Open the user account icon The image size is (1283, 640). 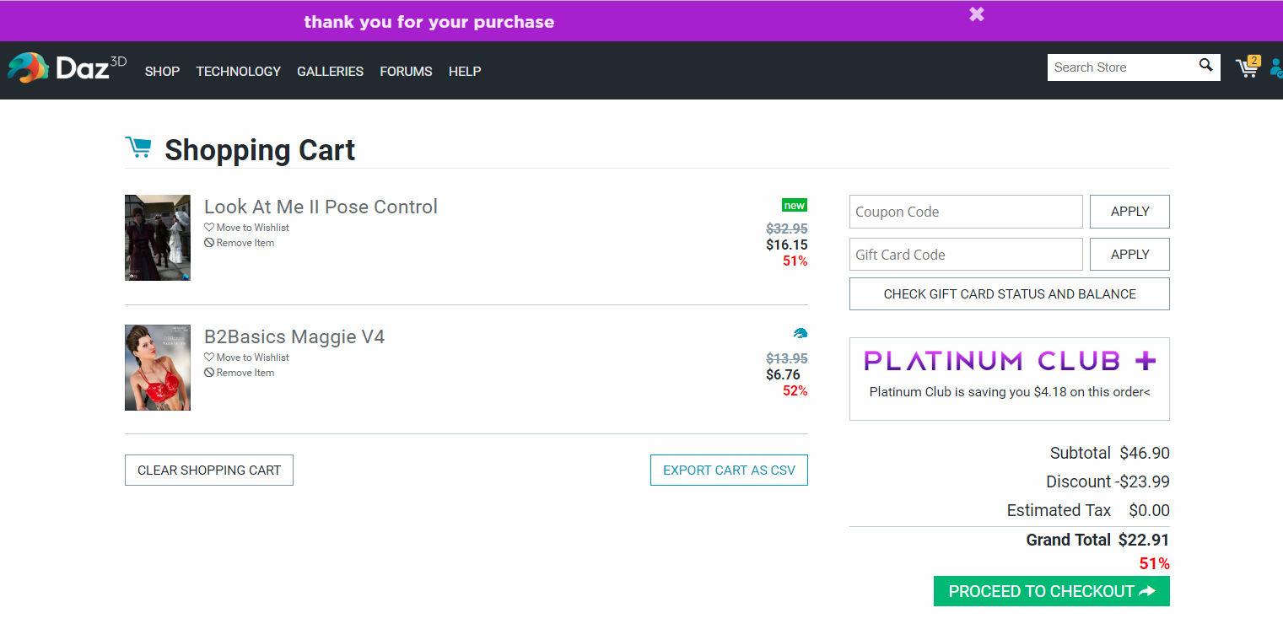coord(1275,67)
